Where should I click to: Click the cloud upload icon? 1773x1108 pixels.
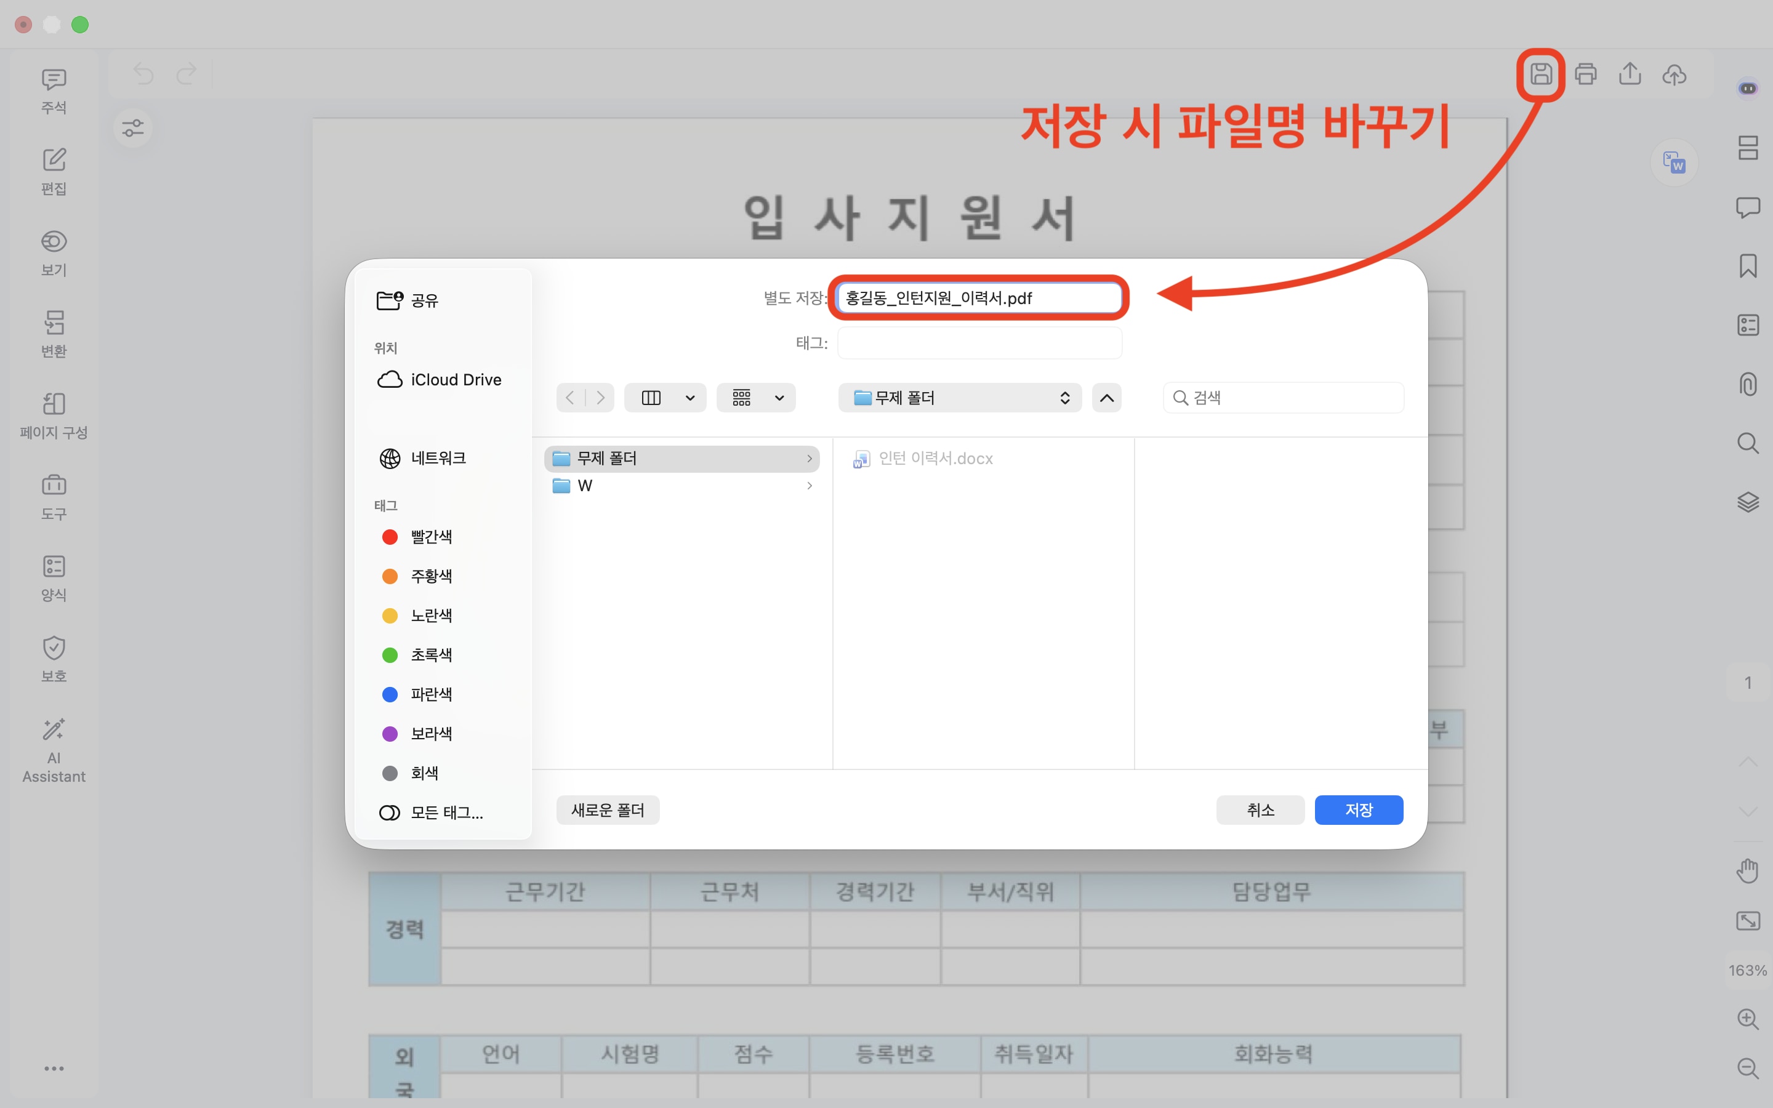1674,74
